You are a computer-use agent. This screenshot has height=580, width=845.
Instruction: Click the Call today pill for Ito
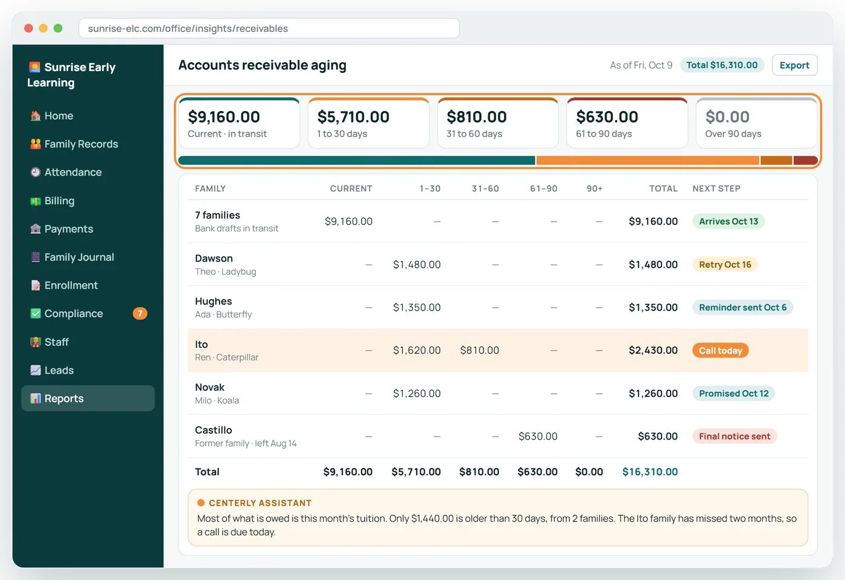720,350
